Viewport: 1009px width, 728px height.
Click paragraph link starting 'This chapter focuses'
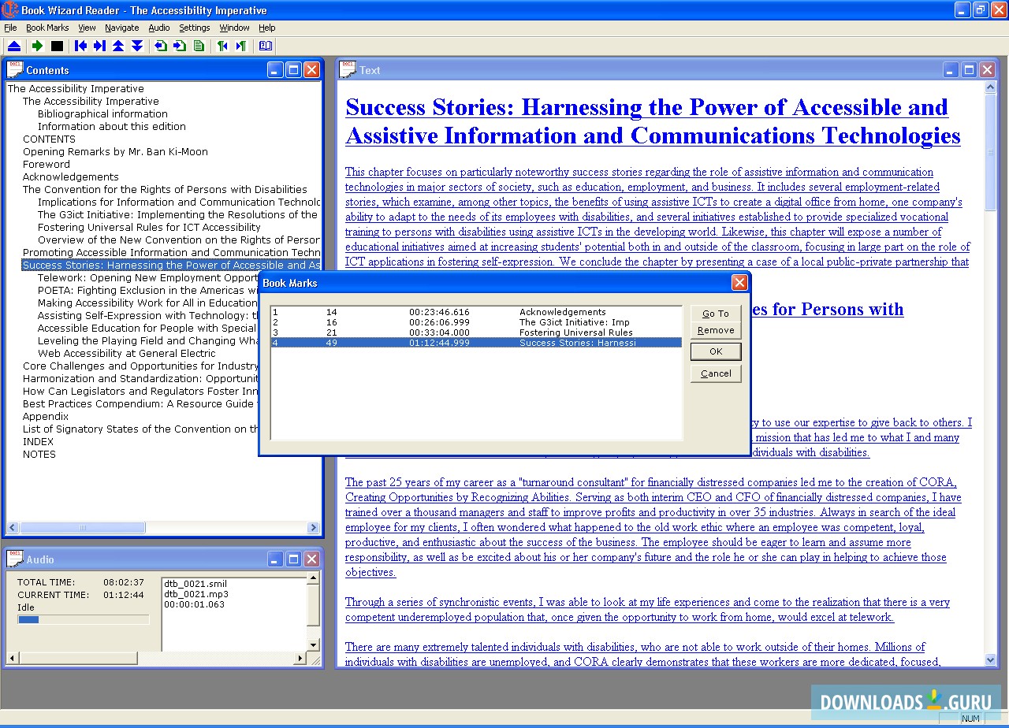[657, 217]
